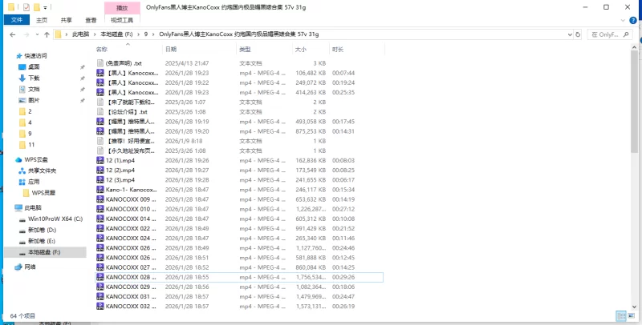
Task: Click folder 9 in the address breadcrumb
Action: click(x=146, y=34)
